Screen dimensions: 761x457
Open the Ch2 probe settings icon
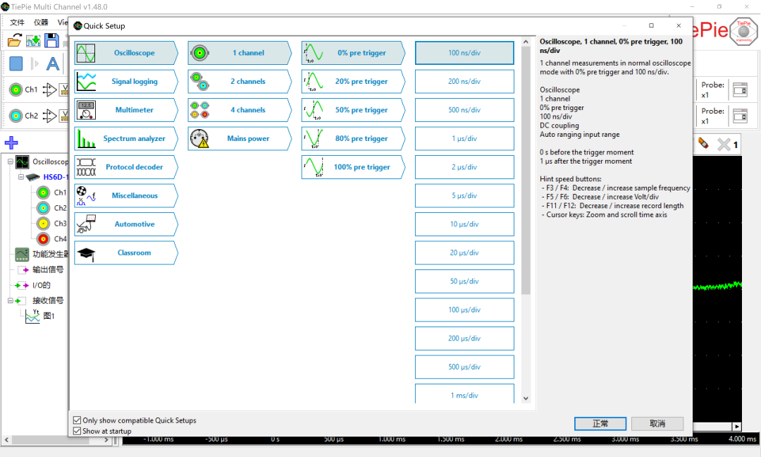click(x=740, y=116)
